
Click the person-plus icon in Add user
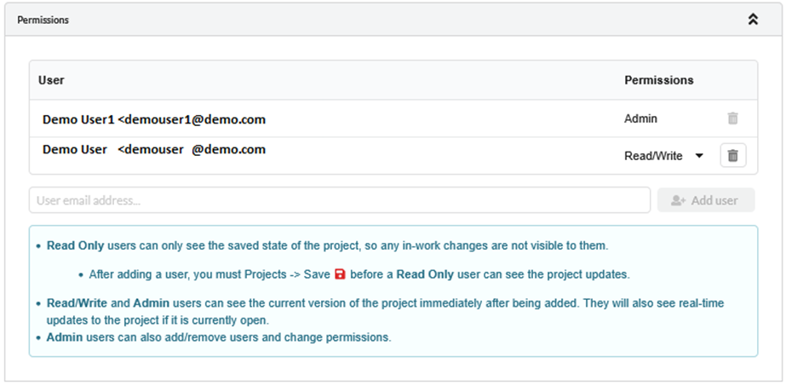[x=679, y=200]
